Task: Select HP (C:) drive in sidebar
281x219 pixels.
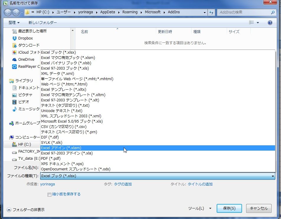Action: point(22,144)
